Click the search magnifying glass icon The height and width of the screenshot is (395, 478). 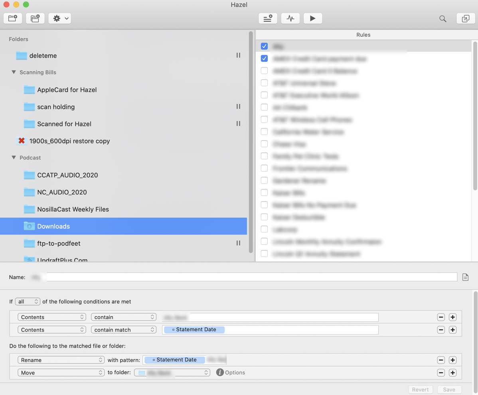(443, 19)
